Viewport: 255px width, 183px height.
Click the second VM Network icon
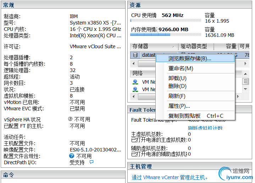[x=135, y=89]
